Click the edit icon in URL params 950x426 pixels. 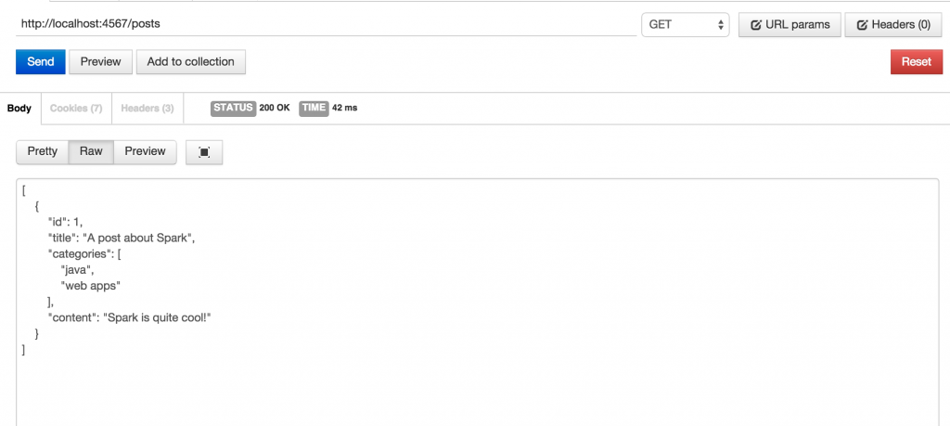click(756, 25)
